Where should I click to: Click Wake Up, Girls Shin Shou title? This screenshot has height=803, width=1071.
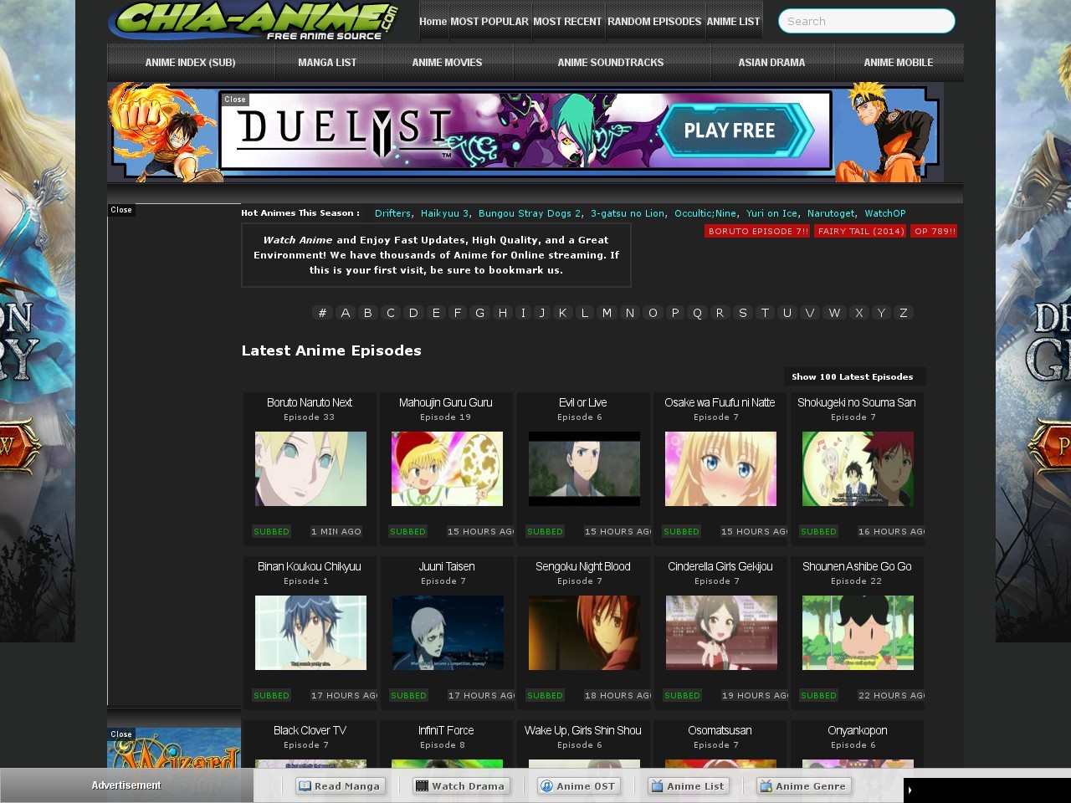pyautogui.click(x=583, y=730)
